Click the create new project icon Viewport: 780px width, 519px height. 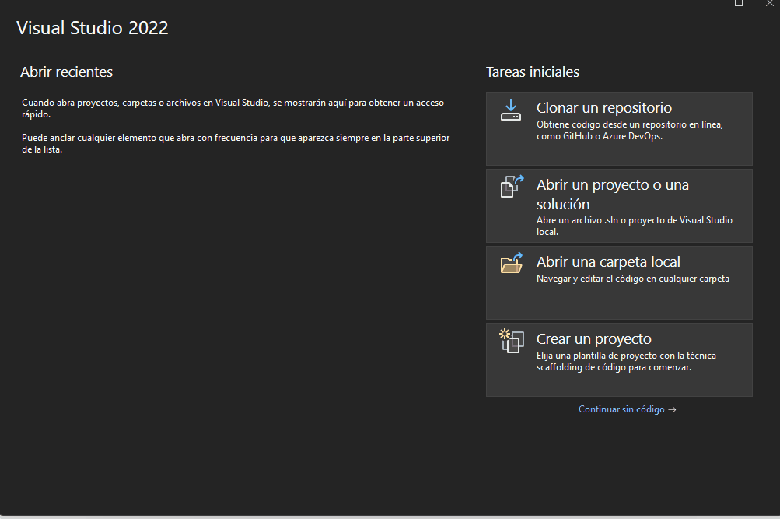coord(512,341)
